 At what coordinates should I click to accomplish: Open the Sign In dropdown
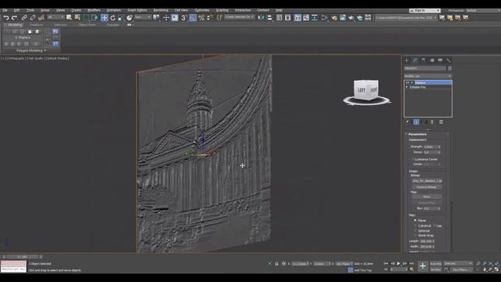(424, 10)
